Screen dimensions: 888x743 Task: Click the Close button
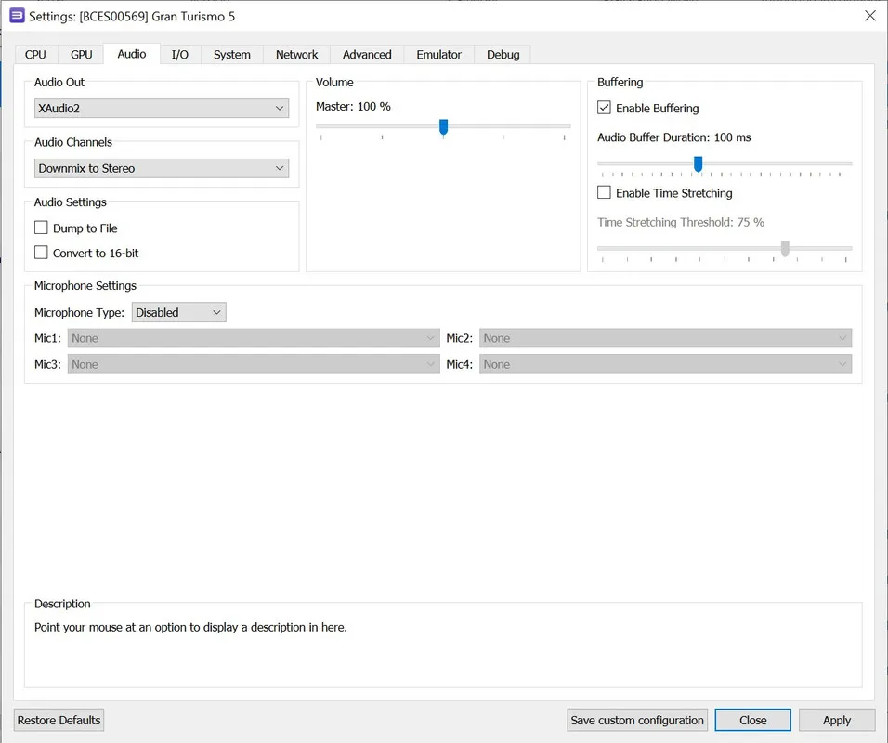[752, 720]
